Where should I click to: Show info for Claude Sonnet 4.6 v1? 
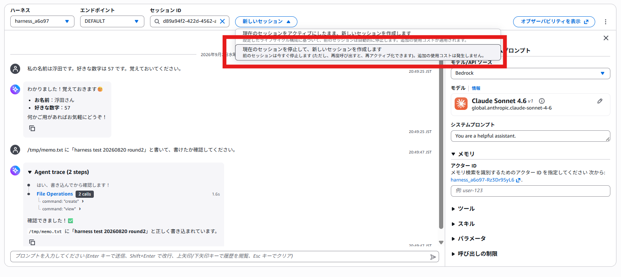pyautogui.click(x=542, y=101)
